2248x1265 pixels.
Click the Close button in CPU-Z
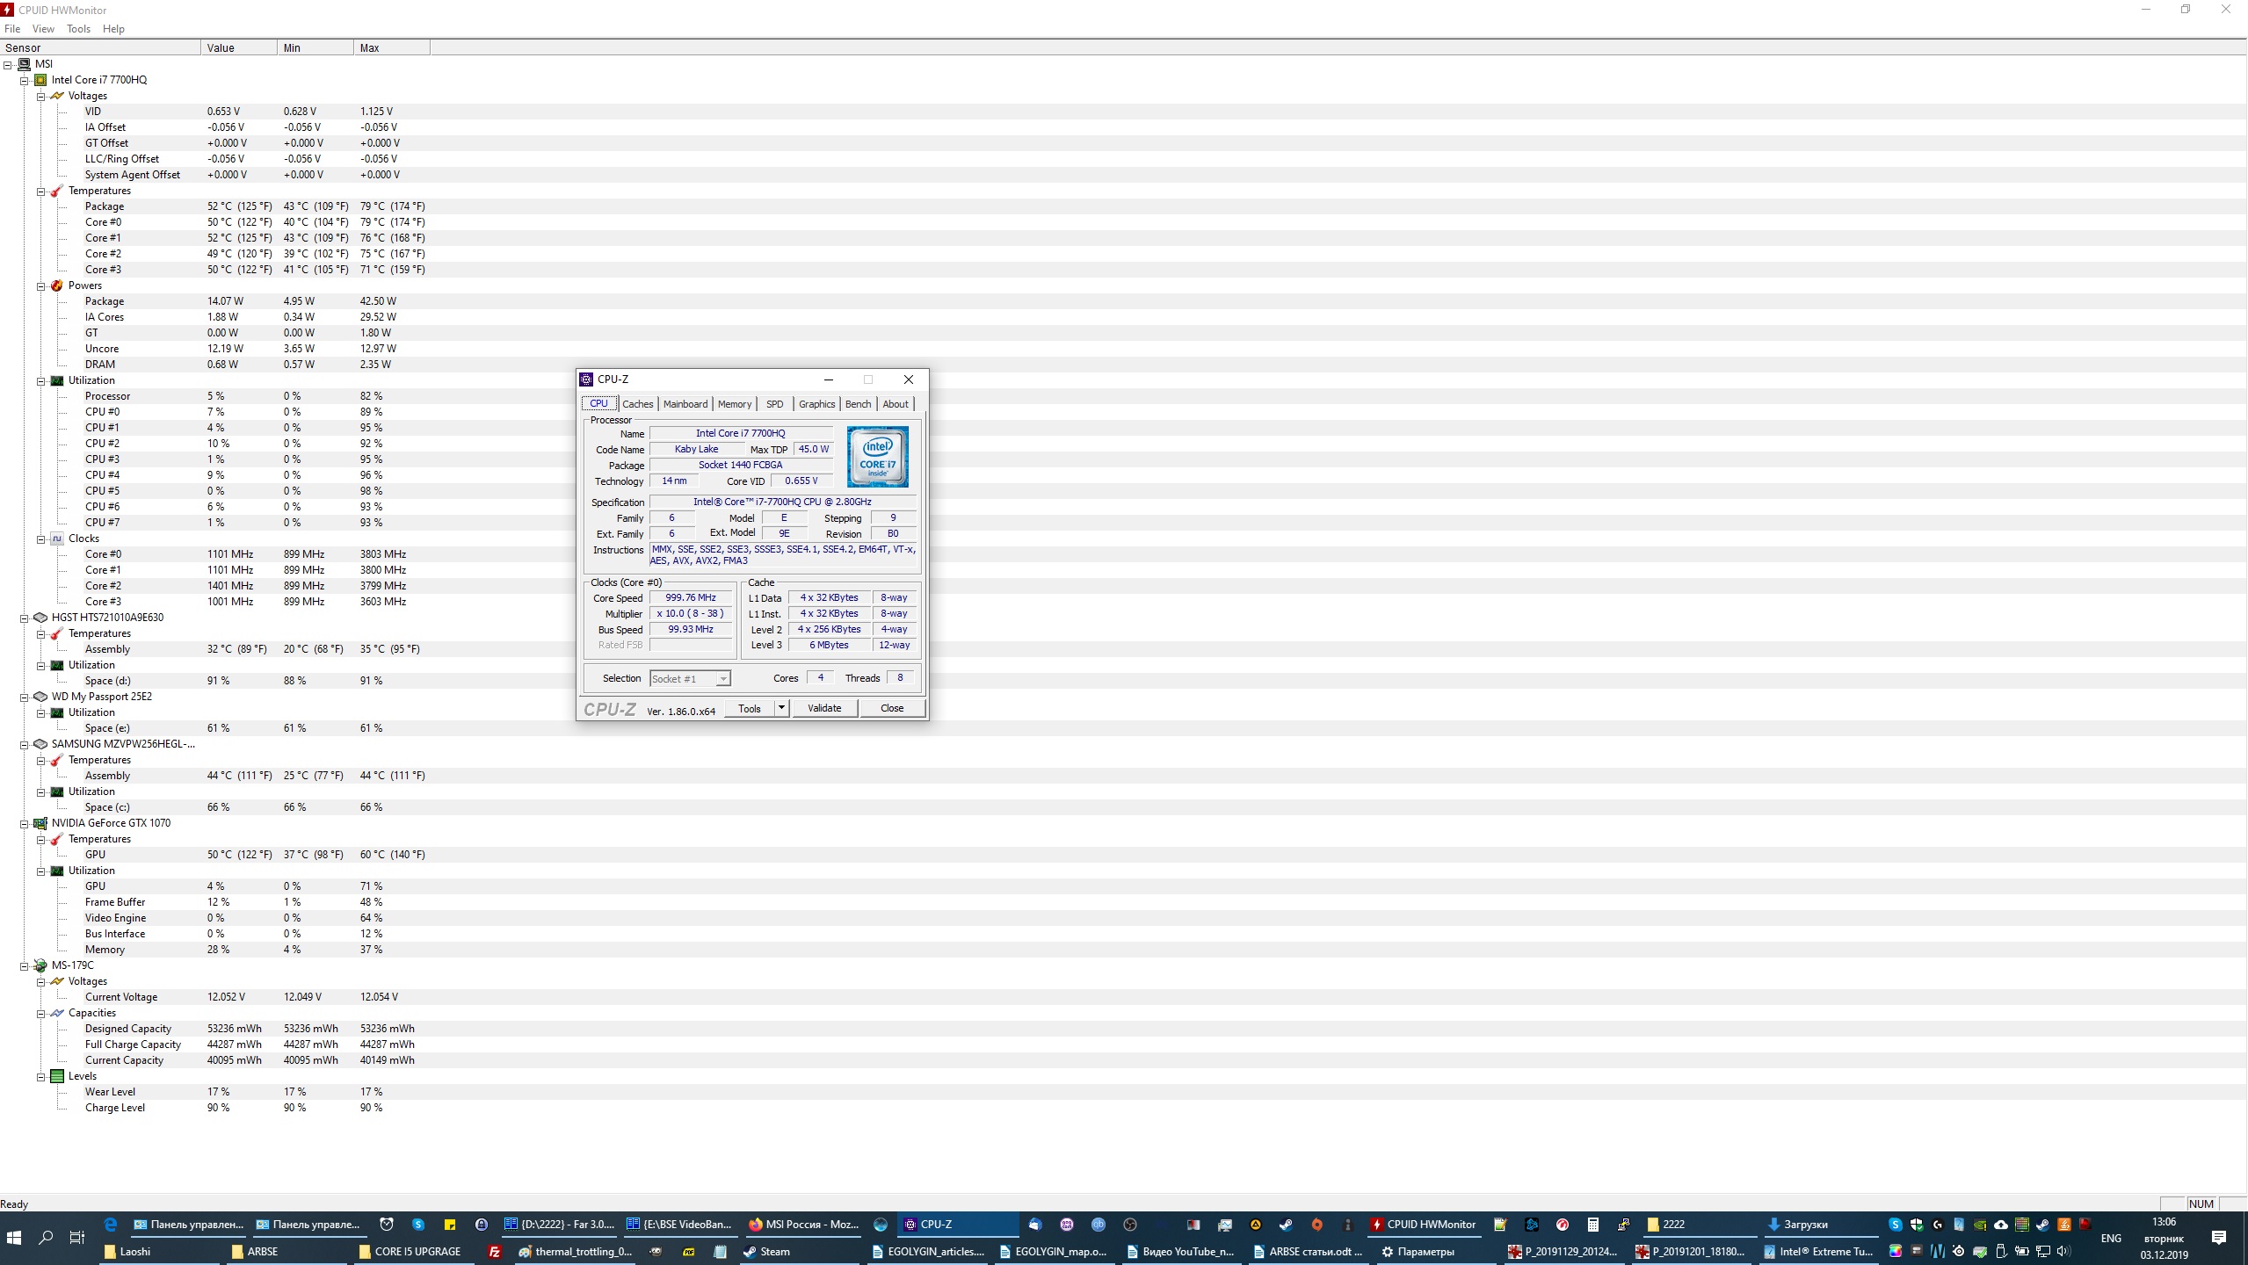tap(892, 708)
